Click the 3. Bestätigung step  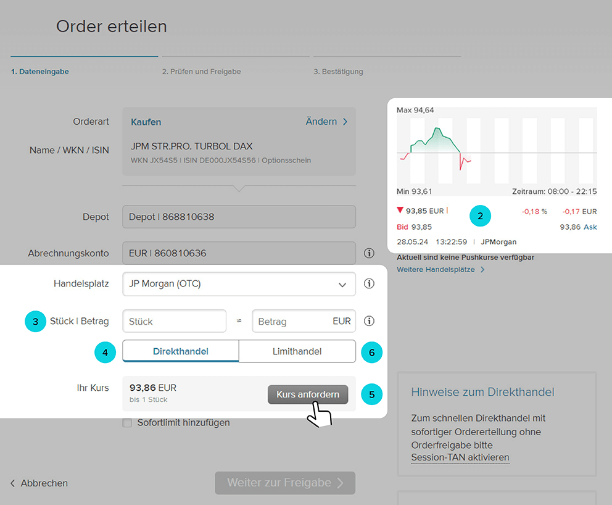pos(340,71)
